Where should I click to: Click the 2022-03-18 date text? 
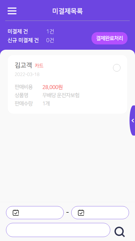[27, 74]
